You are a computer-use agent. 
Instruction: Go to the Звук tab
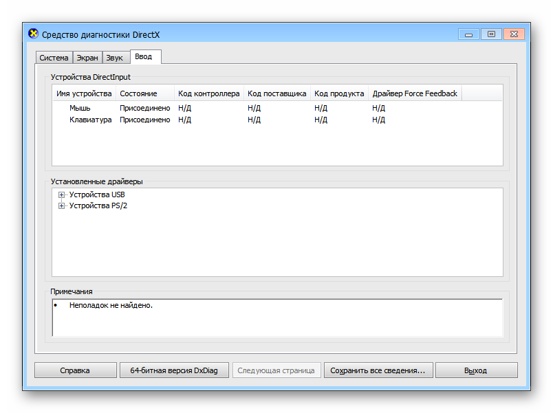pyautogui.click(x=114, y=58)
